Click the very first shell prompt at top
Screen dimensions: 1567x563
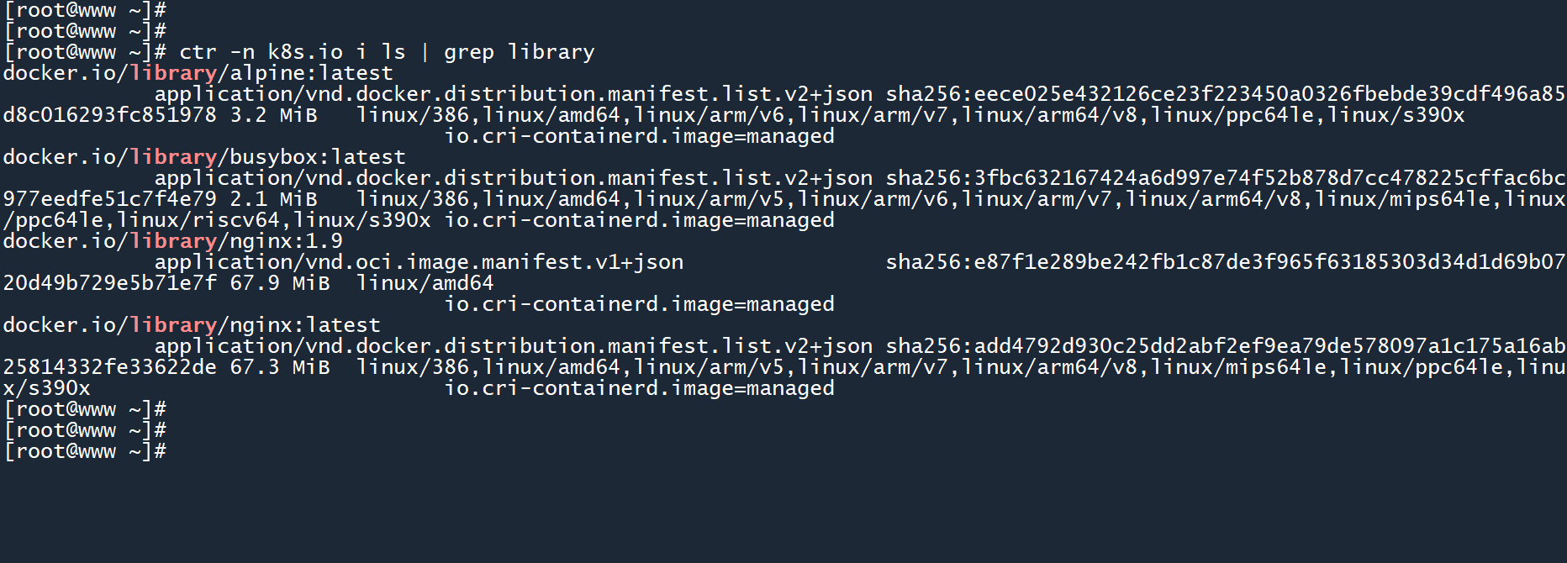[x=85, y=10]
